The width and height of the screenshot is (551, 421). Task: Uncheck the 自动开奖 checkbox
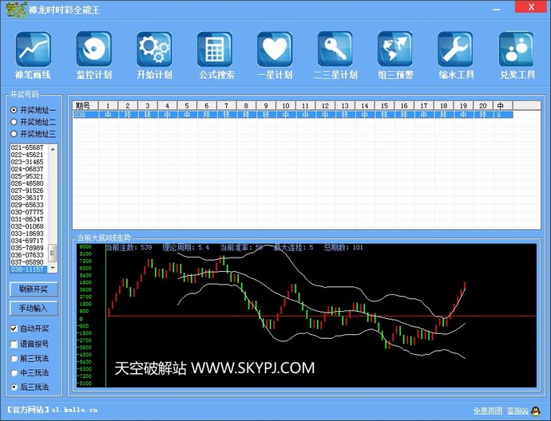tap(14, 329)
